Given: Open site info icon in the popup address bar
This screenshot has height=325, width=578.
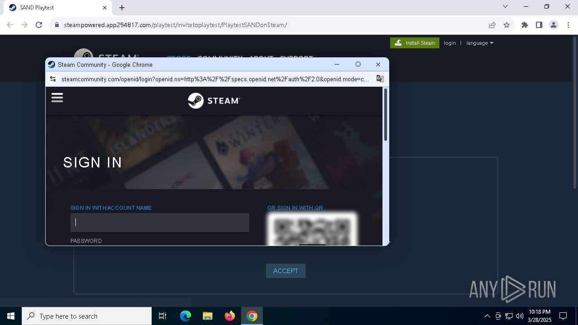Looking at the screenshot, I should 53,79.
